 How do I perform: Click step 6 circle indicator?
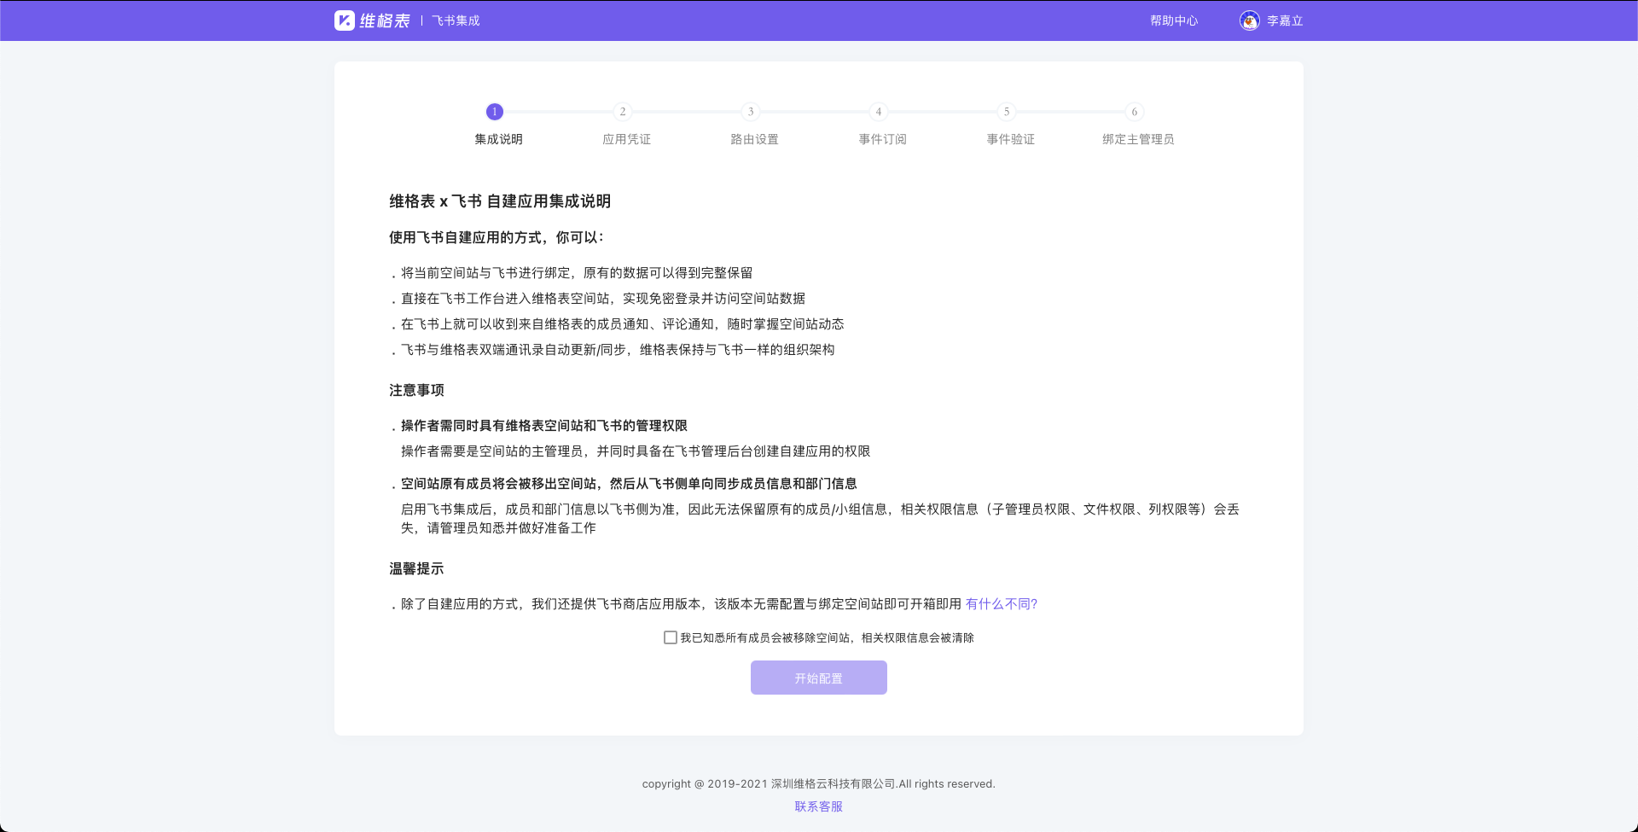pyautogui.click(x=1135, y=112)
